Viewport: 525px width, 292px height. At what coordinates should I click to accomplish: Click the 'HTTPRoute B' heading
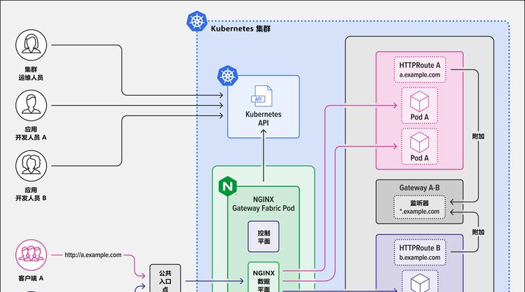[x=420, y=248]
